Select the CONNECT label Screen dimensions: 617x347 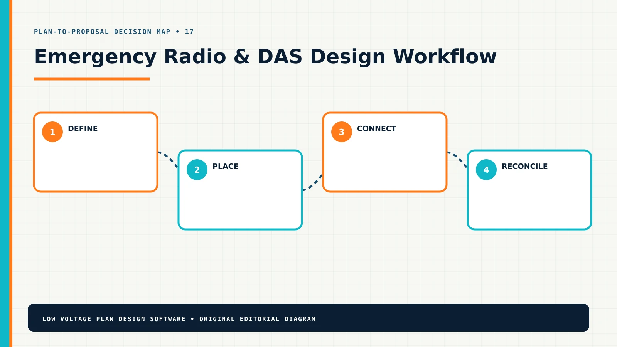tap(377, 128)
